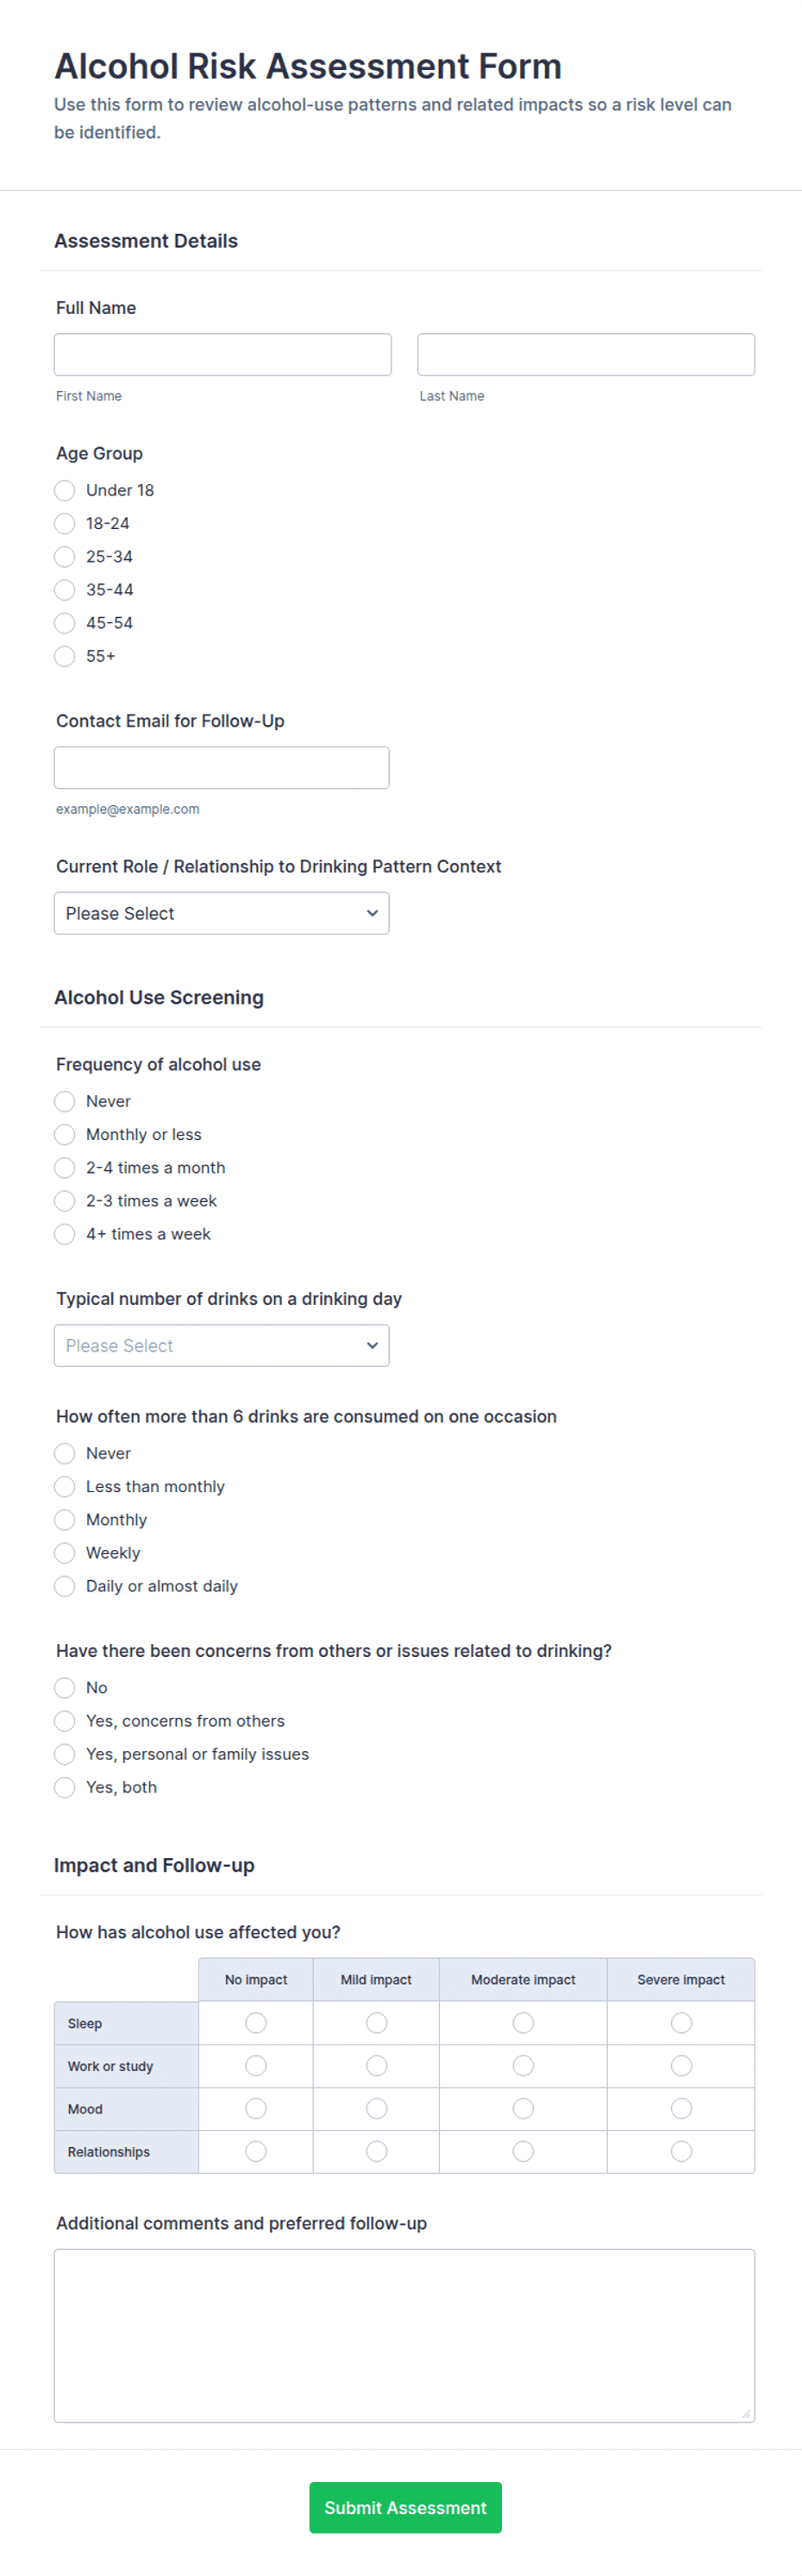Screen dimensions: 802x2576
Task: Select Yes, concerns from others
Action: tap(65, 1721)
